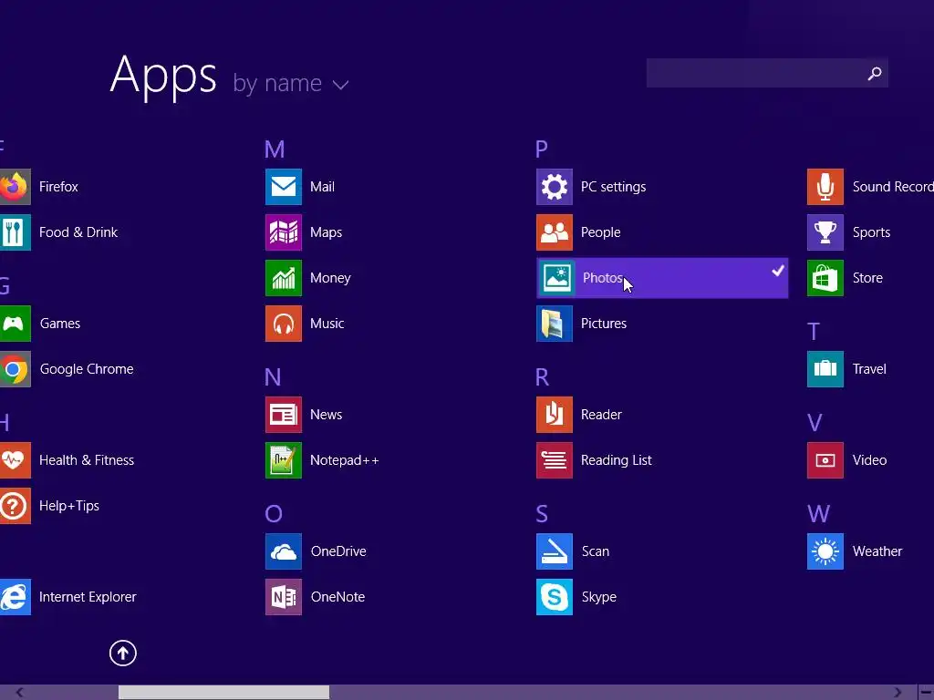
Task: Open the Sound Recorder microphone icon
Action: click(825, 187)
